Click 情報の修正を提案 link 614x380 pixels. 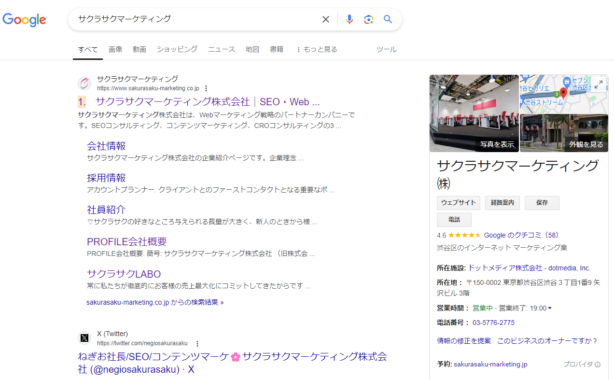point(464,341)
